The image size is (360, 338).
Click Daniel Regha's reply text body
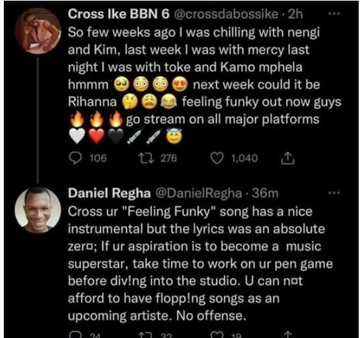[x=200, y=263]
